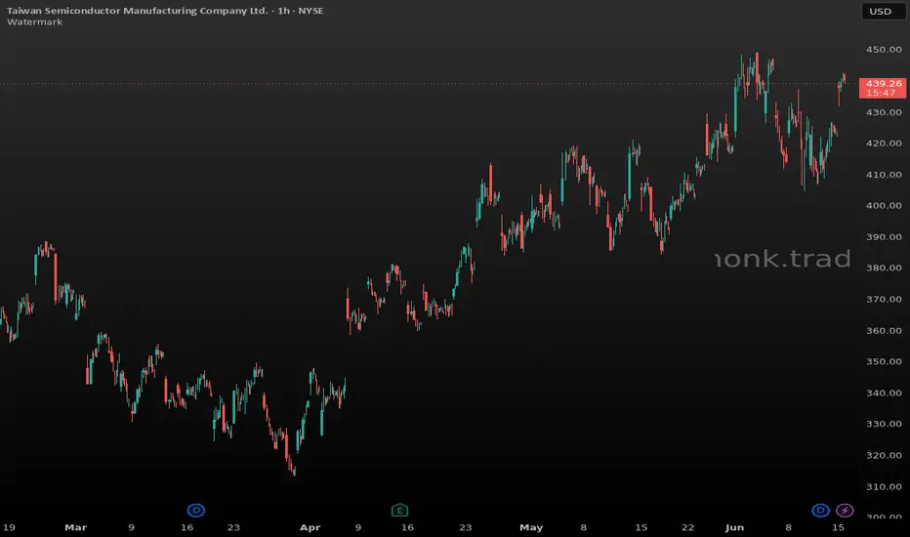Click the 350.00 price axis label
The height and width of the screenshot is (537, 910).
point(884,361)
